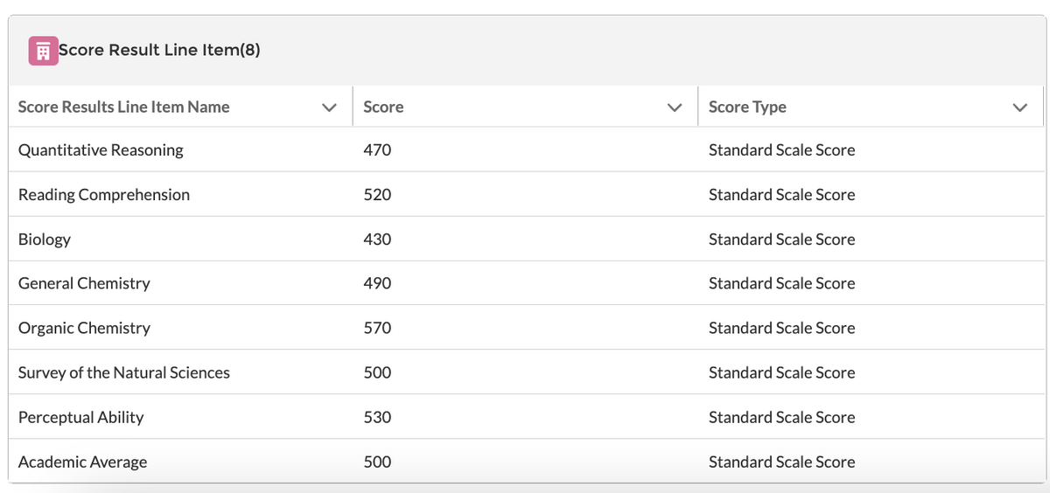The height and width of the screenshot is (493, 1050).
Task: Select Survey of the Natural Sciences row
Action: 124,372
